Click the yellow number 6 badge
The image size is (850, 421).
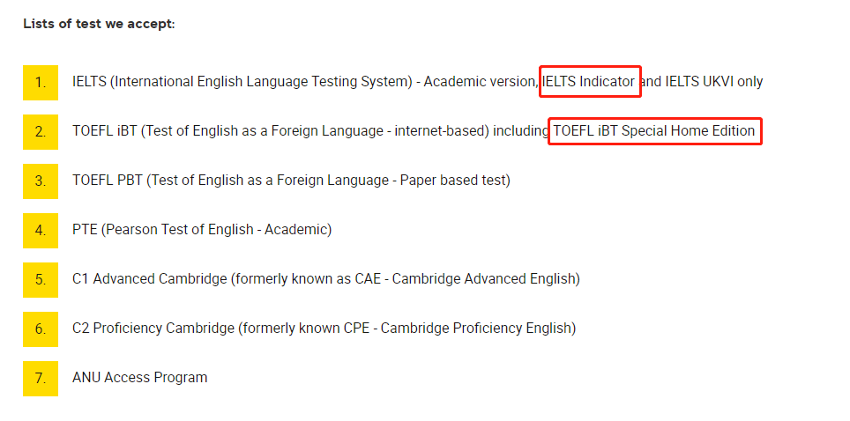coord(40,329)
